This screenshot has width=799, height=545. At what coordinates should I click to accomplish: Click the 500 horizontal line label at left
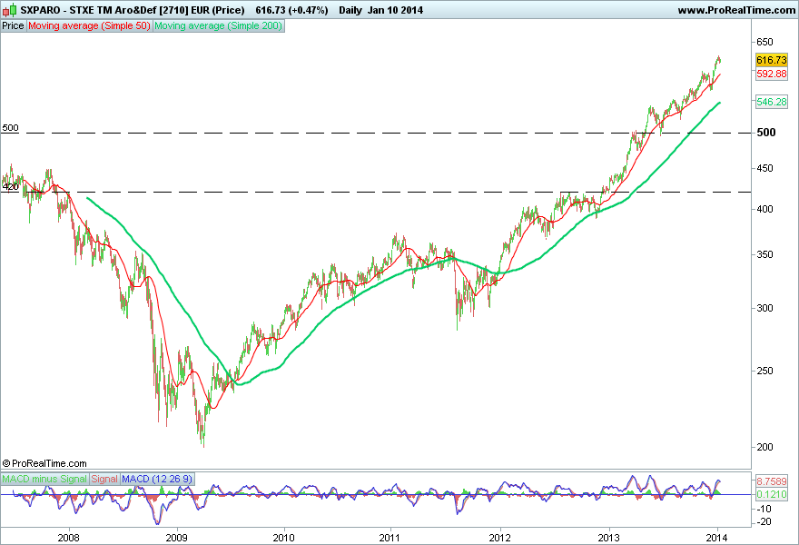coord(10,128)
